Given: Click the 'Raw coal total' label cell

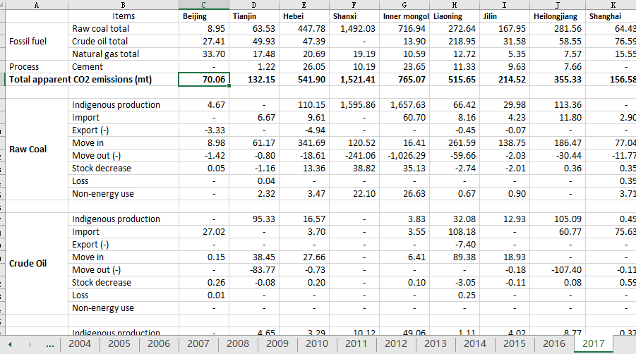Looking at the screenshot, I should (x=124, y=29).
